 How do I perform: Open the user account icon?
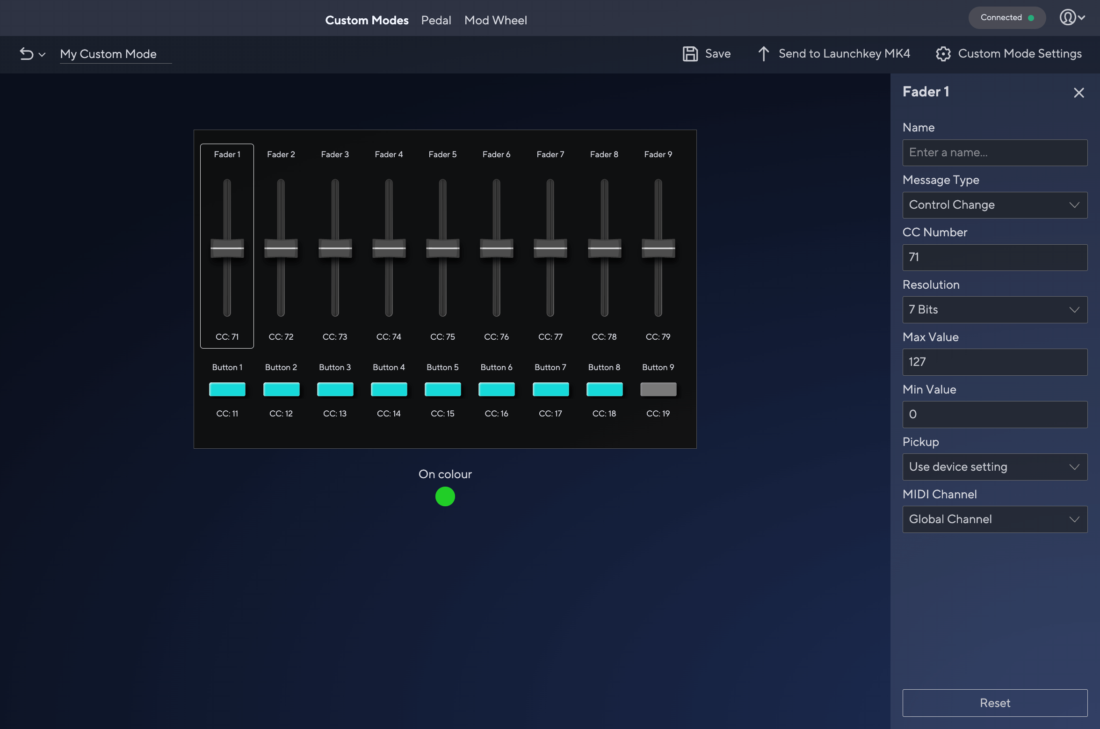click(1067, 17)
